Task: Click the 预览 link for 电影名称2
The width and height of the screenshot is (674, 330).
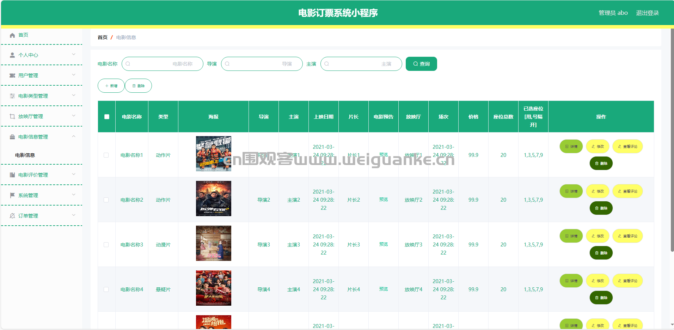Action: coord(384,200)
